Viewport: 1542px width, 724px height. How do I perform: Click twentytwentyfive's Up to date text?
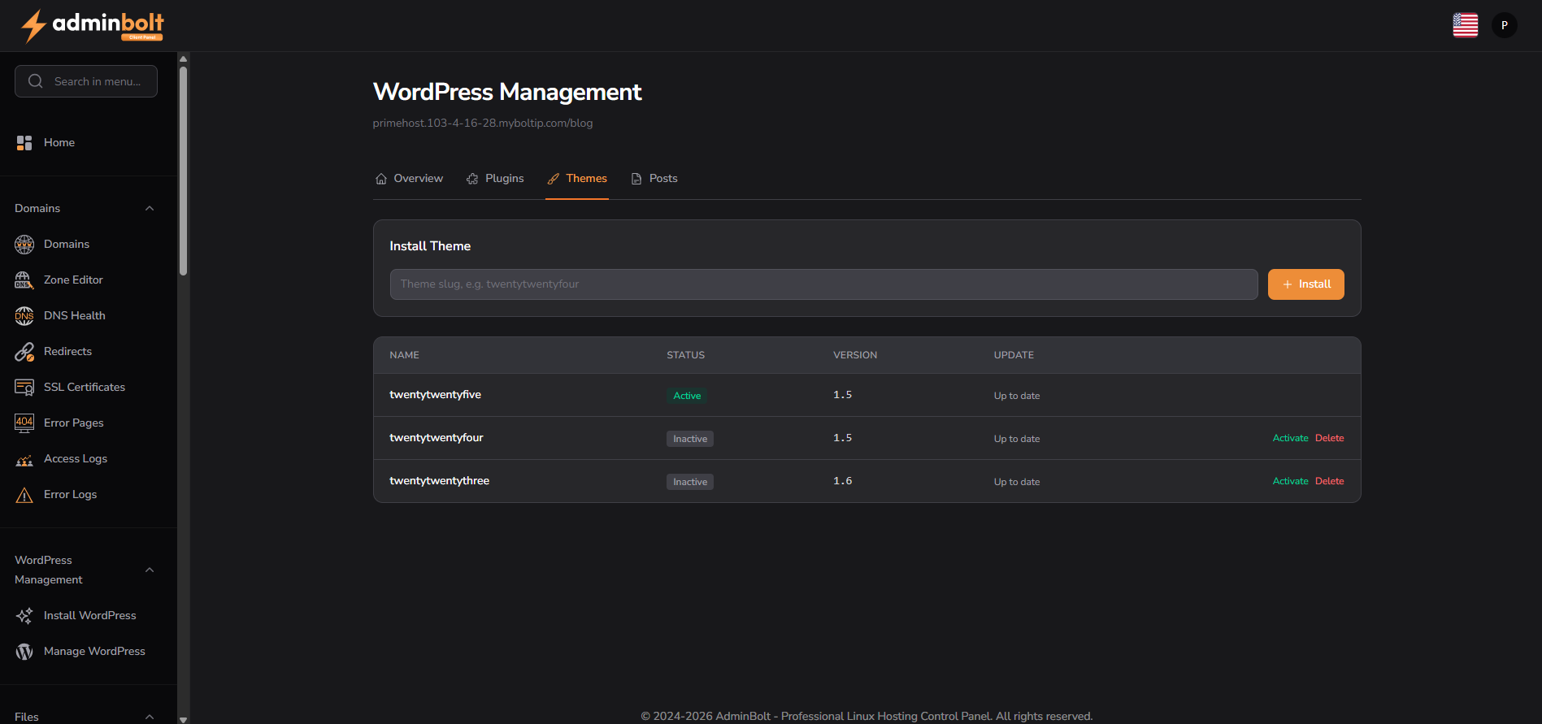[1017, 396]
